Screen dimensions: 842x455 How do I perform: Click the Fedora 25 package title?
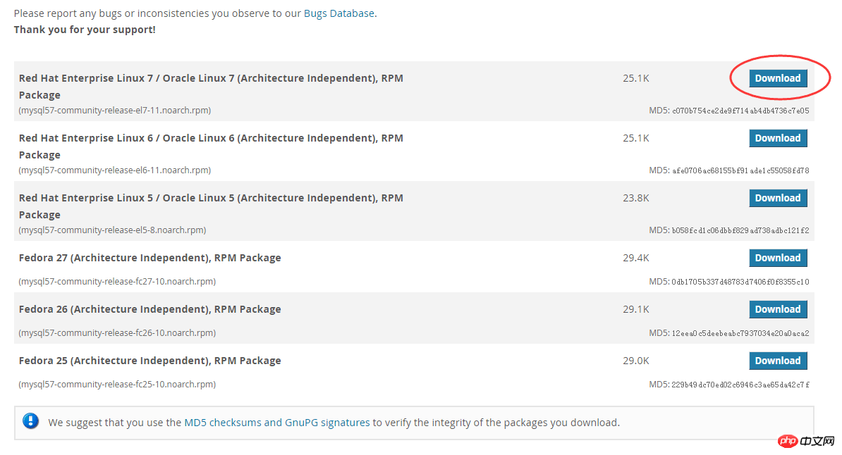[x=150, y=361]
